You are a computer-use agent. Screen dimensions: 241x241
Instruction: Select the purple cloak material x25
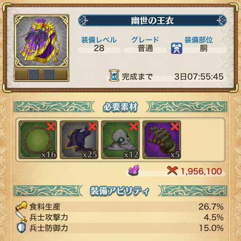79,140
